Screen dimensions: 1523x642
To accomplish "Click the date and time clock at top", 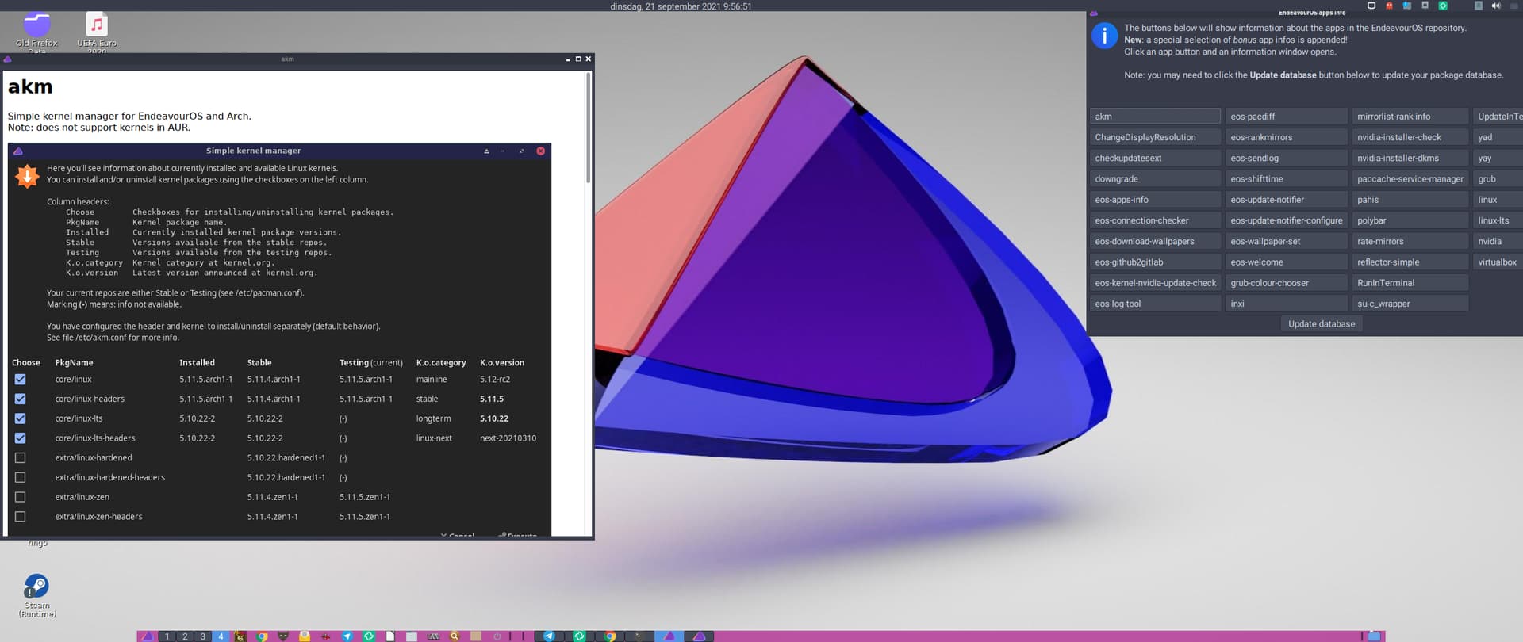I will point(681,6).
